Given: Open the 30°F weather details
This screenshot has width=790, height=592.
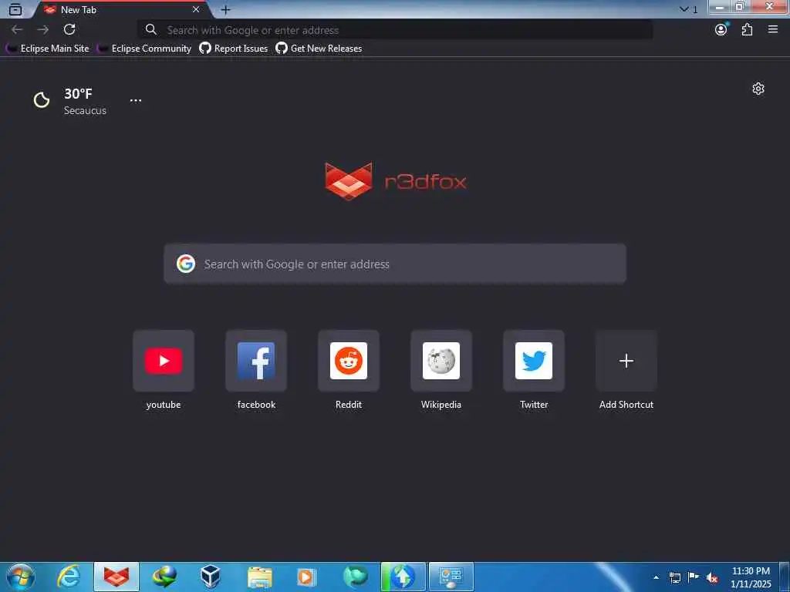Looking at the screenshot, I should point(78,93).
